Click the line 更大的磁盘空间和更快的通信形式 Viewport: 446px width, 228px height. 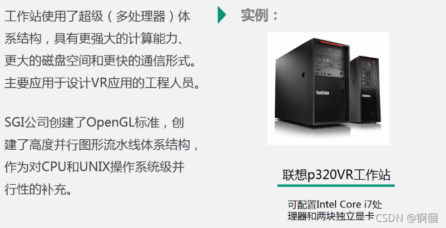[101, 60]
